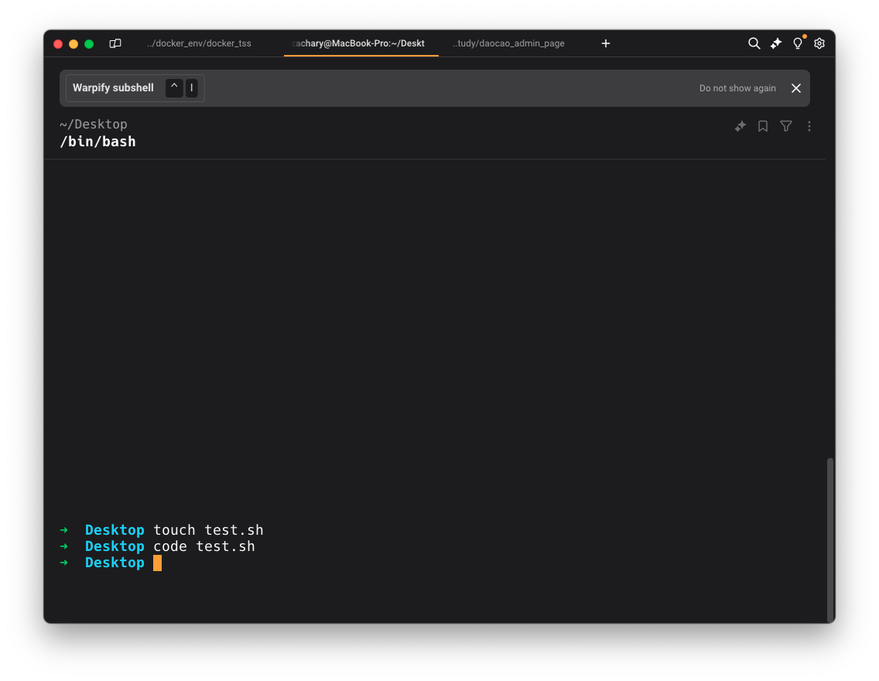Filter the block output with the funnel icon
The image size is (879, 681).
click(x=786, y=126)
